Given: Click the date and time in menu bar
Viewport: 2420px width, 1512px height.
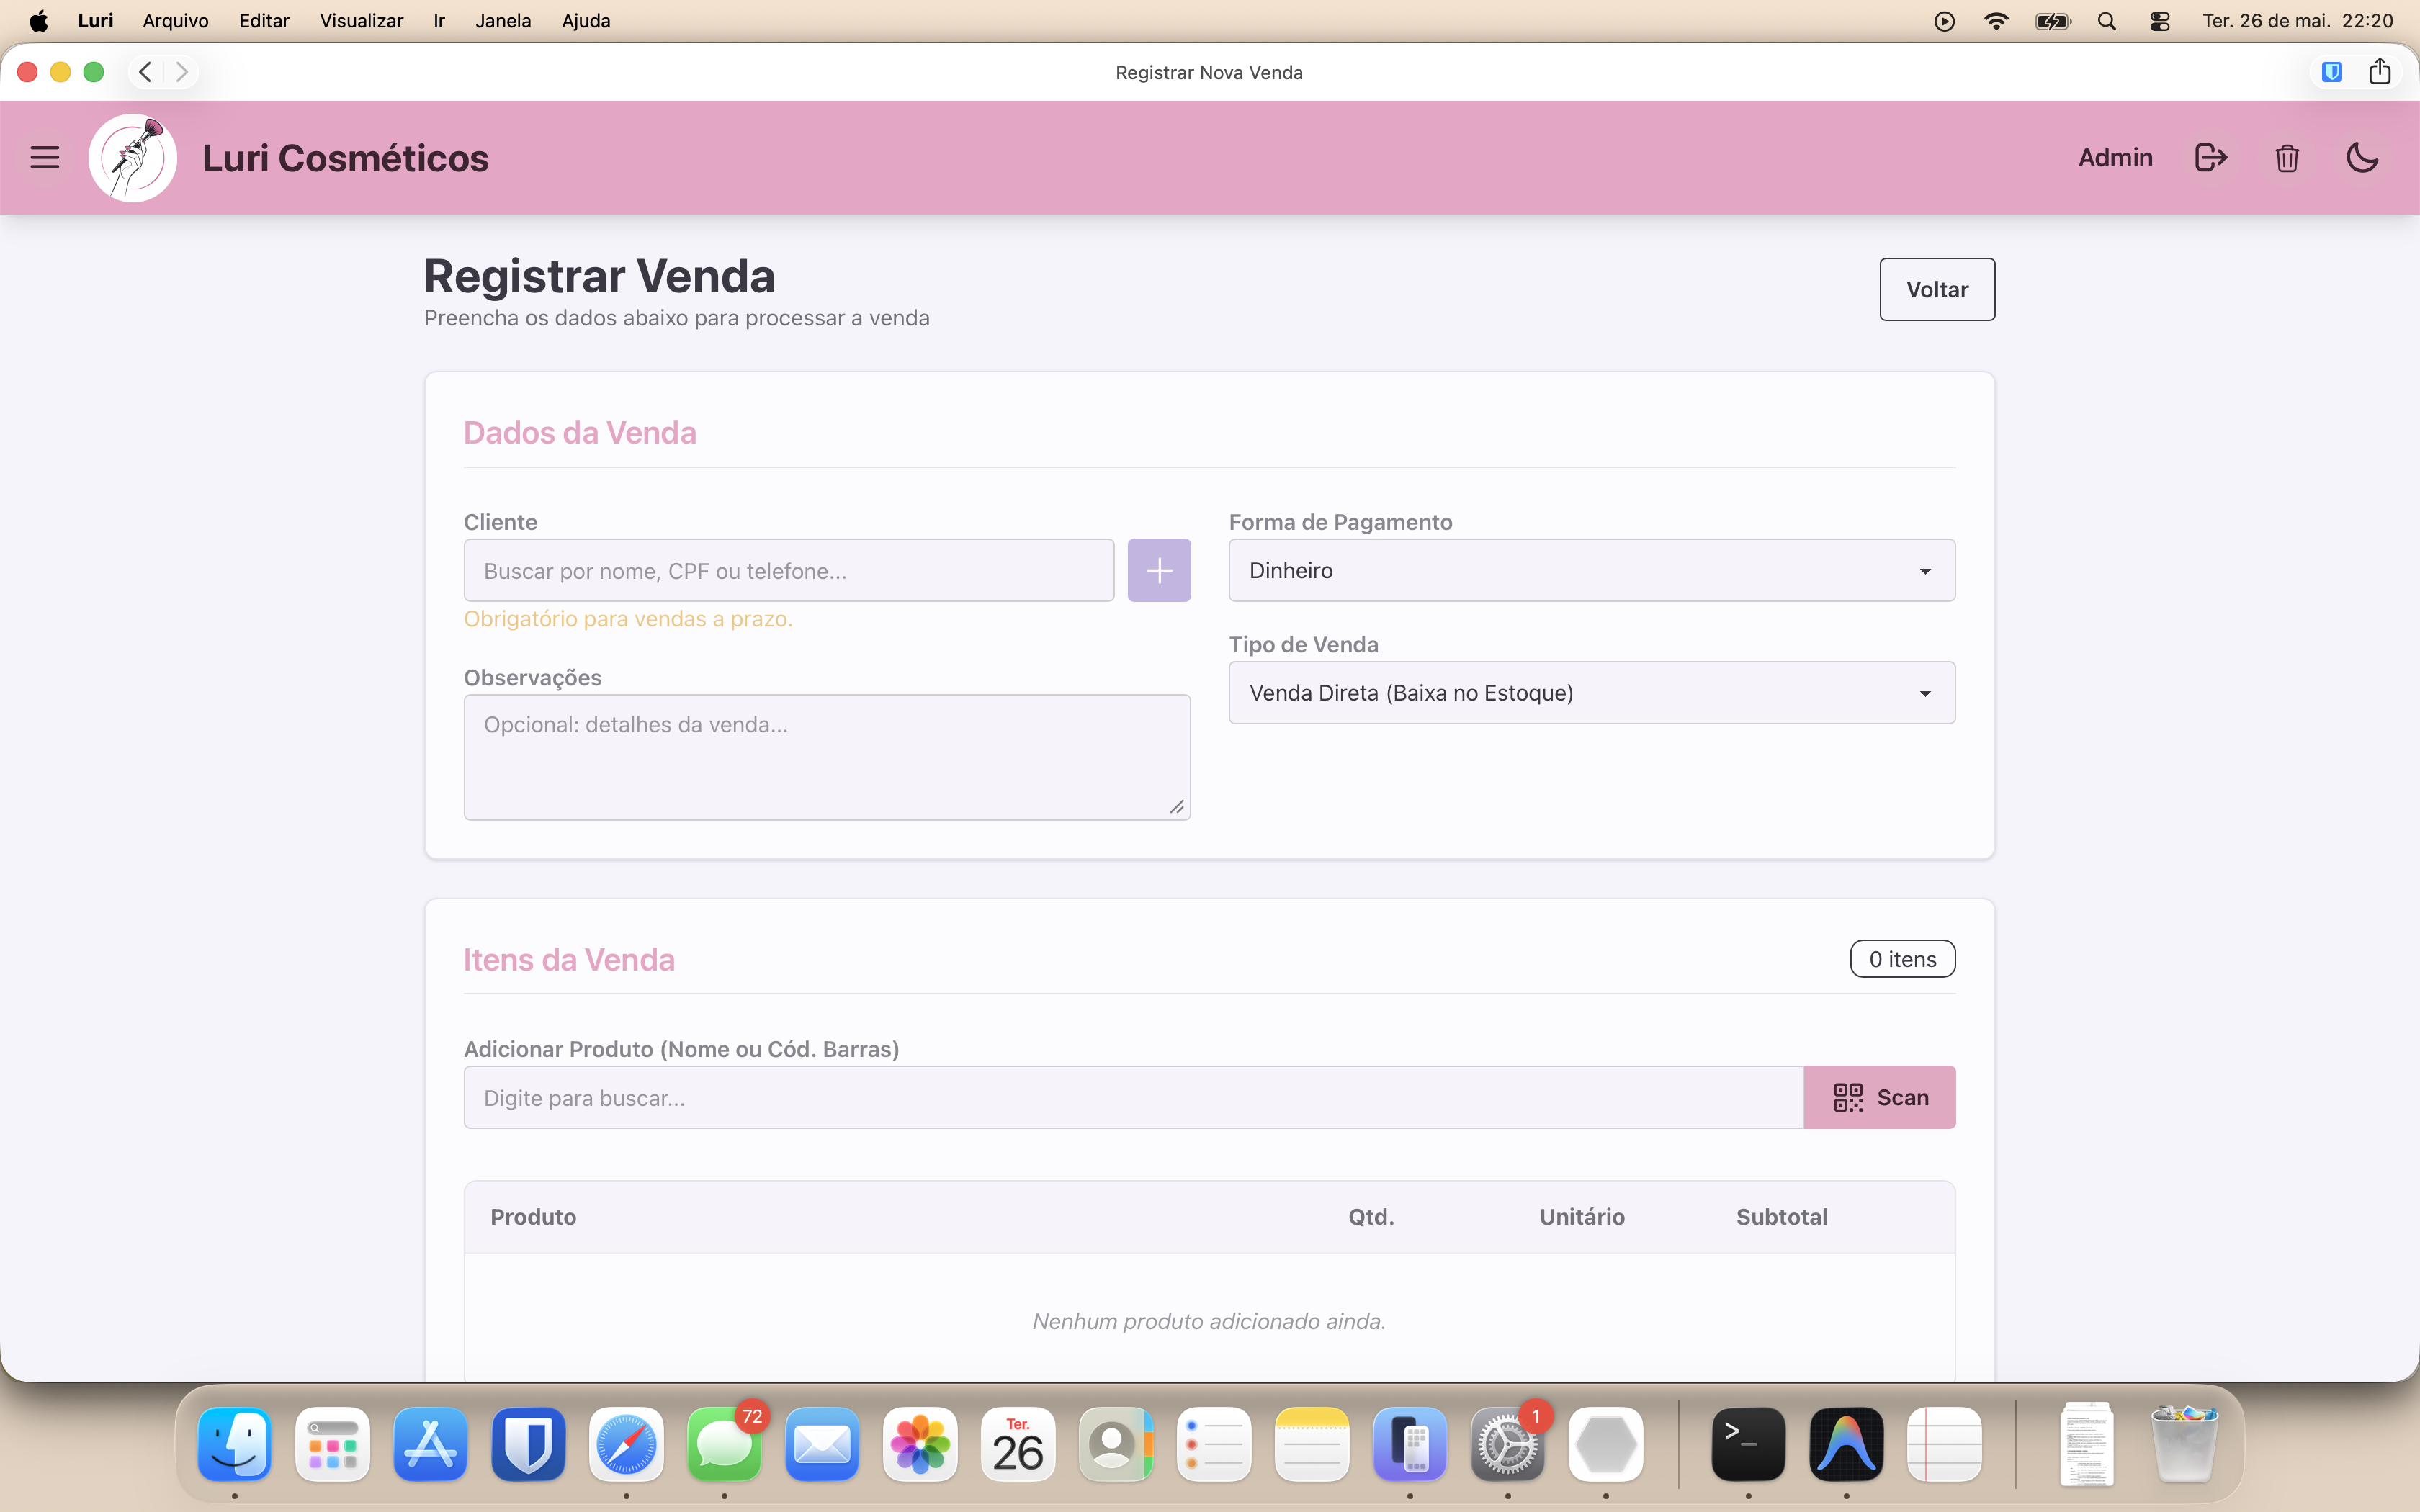Looking at the screenshot, I should pyautogui.click(x=2297, y=20).
